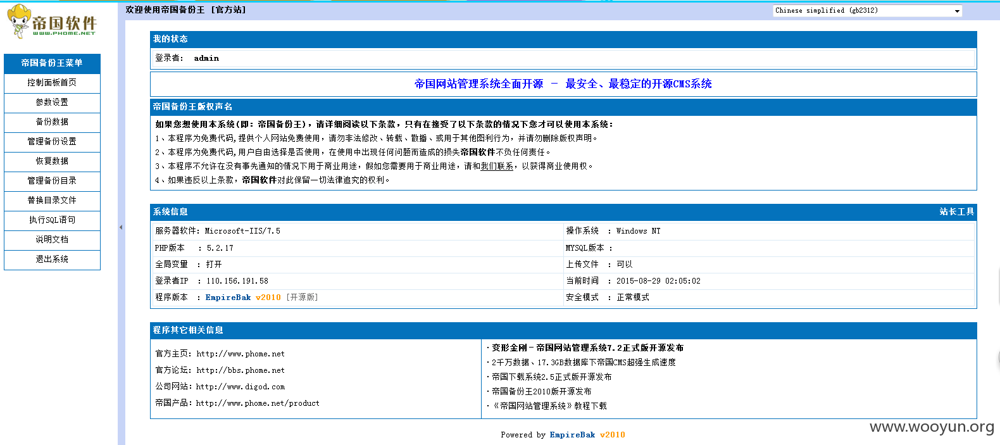Screen dimensions: 1000x445
Task: Click 正常模式 safe mode value
Action: coord(633,298)
